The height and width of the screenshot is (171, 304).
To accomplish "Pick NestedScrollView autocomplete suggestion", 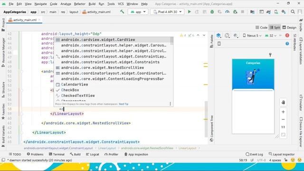I will pos(112,67).
